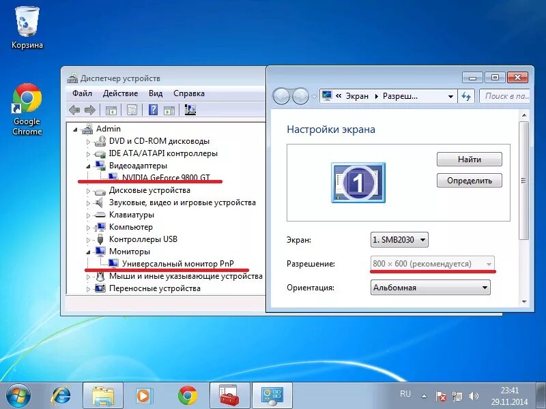Viewport: 546px width, 409px height.
Task: Click the search field Поиск в па..
Action: click(x=504, y=96)
